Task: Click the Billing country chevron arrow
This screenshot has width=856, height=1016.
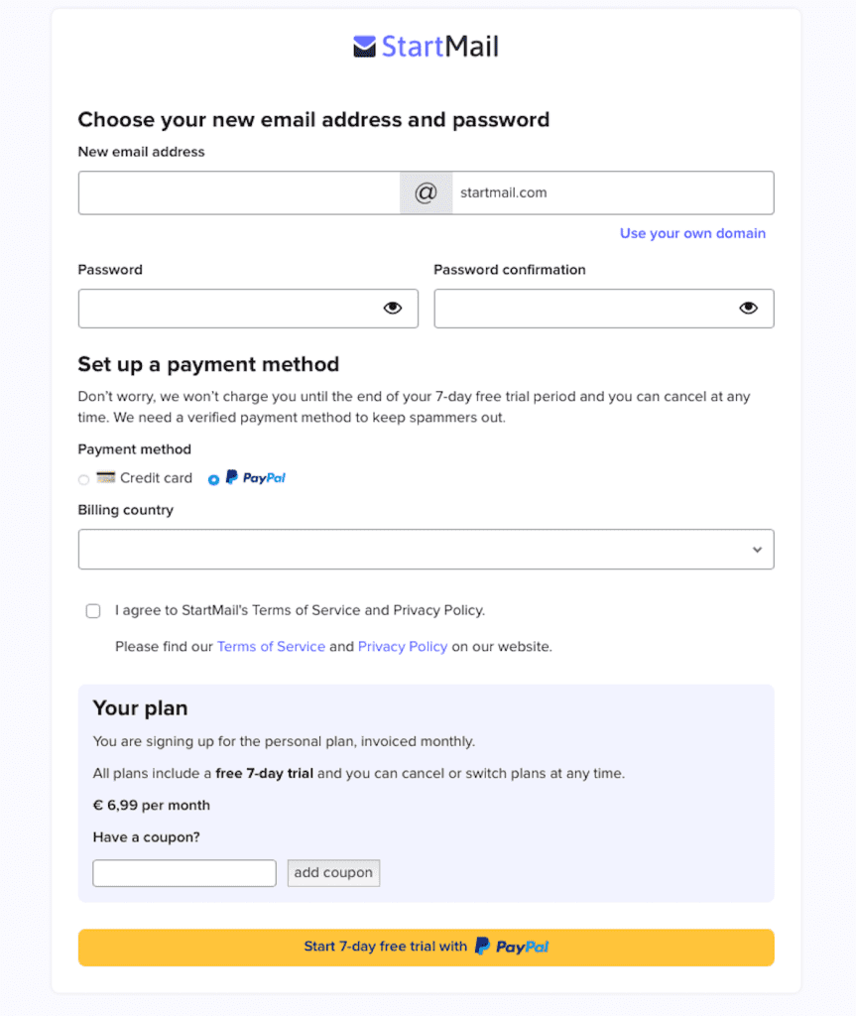Action: pyautogui.click(x=757, y=549)
